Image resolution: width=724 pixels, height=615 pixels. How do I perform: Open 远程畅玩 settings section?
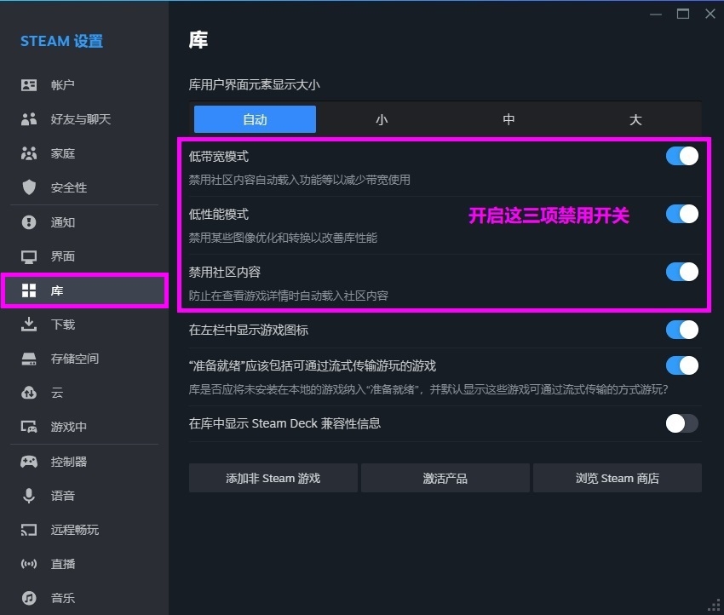[x=84, y=530]
